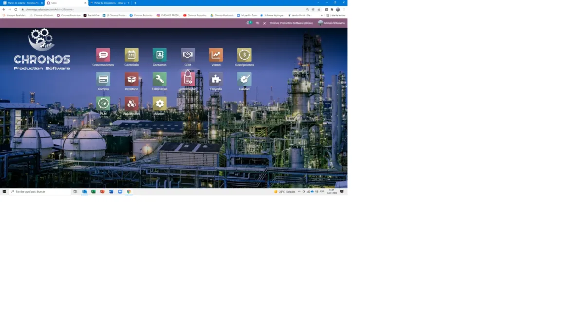Viewport: 584px width, 328px height.
Task: Open the Software de progra... bookmark
Action: coord(273,15)
